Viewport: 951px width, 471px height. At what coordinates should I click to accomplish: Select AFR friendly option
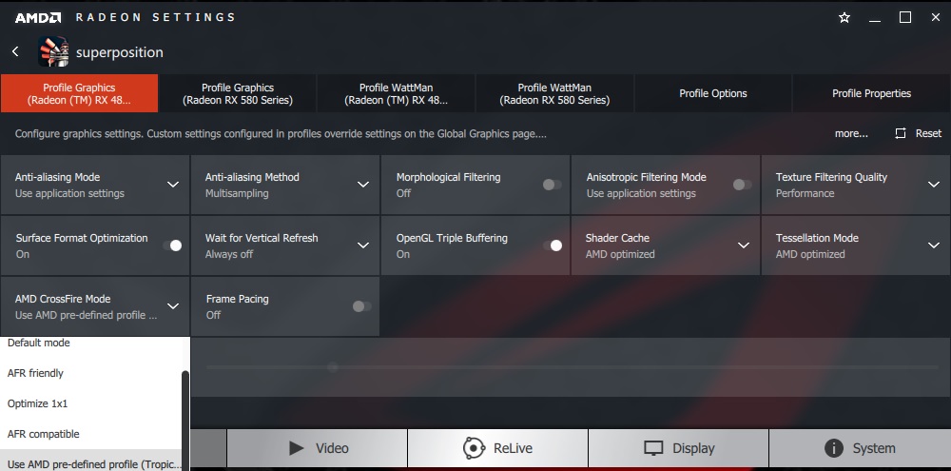(x=91, y=373)
